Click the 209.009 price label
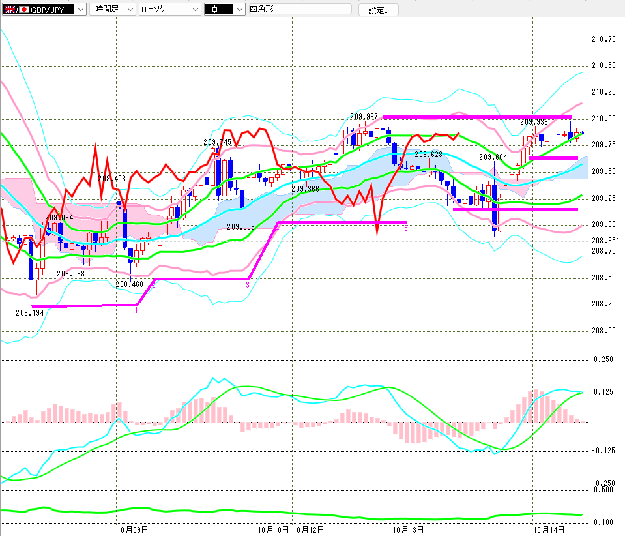The width and height of the screenshot is (625, 536). [240, 226]
